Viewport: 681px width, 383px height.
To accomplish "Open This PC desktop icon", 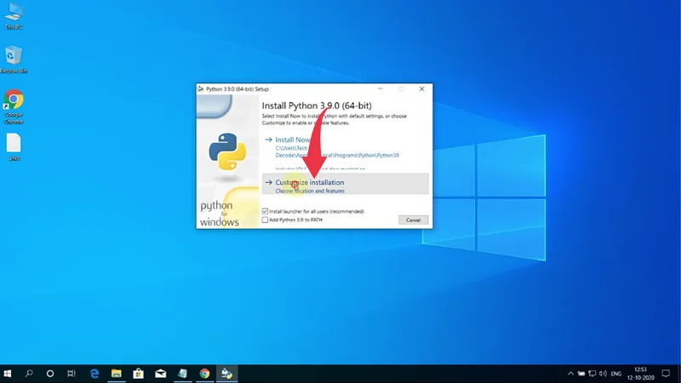I will coord(14,14).
